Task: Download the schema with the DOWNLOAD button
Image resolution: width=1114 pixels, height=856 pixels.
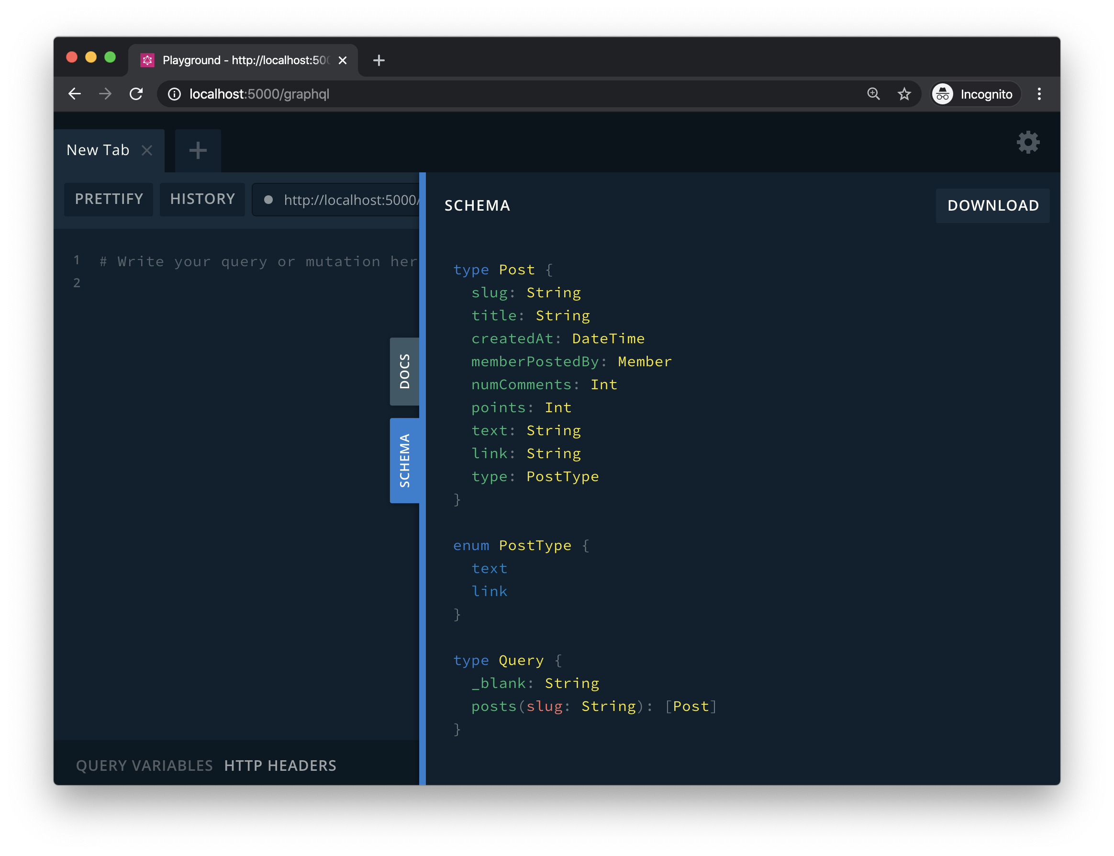Action: coord(992,205)
